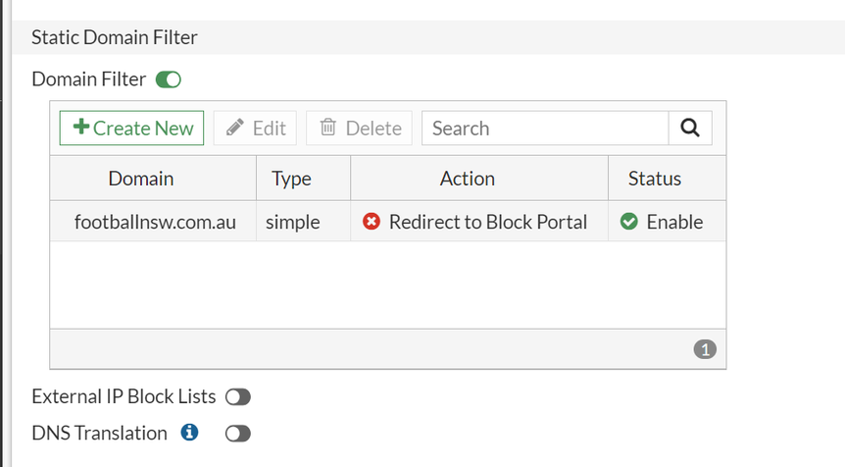Click the Edit pencil button
Viewport: 845px width, 467px height.
pyautogui.click(x=256, y=129)
